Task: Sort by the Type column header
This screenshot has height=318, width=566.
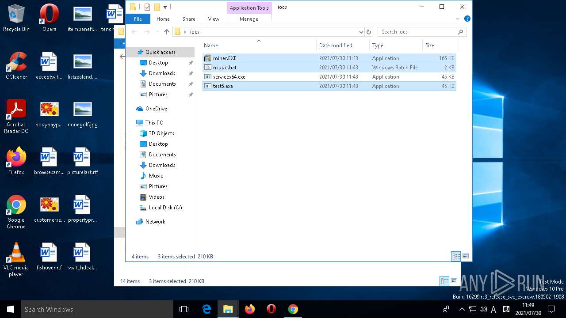Action: click(396, 45)
